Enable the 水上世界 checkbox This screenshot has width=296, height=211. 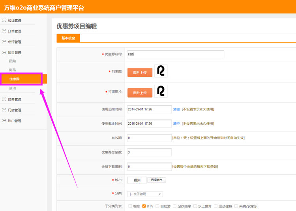click(195, 206)
